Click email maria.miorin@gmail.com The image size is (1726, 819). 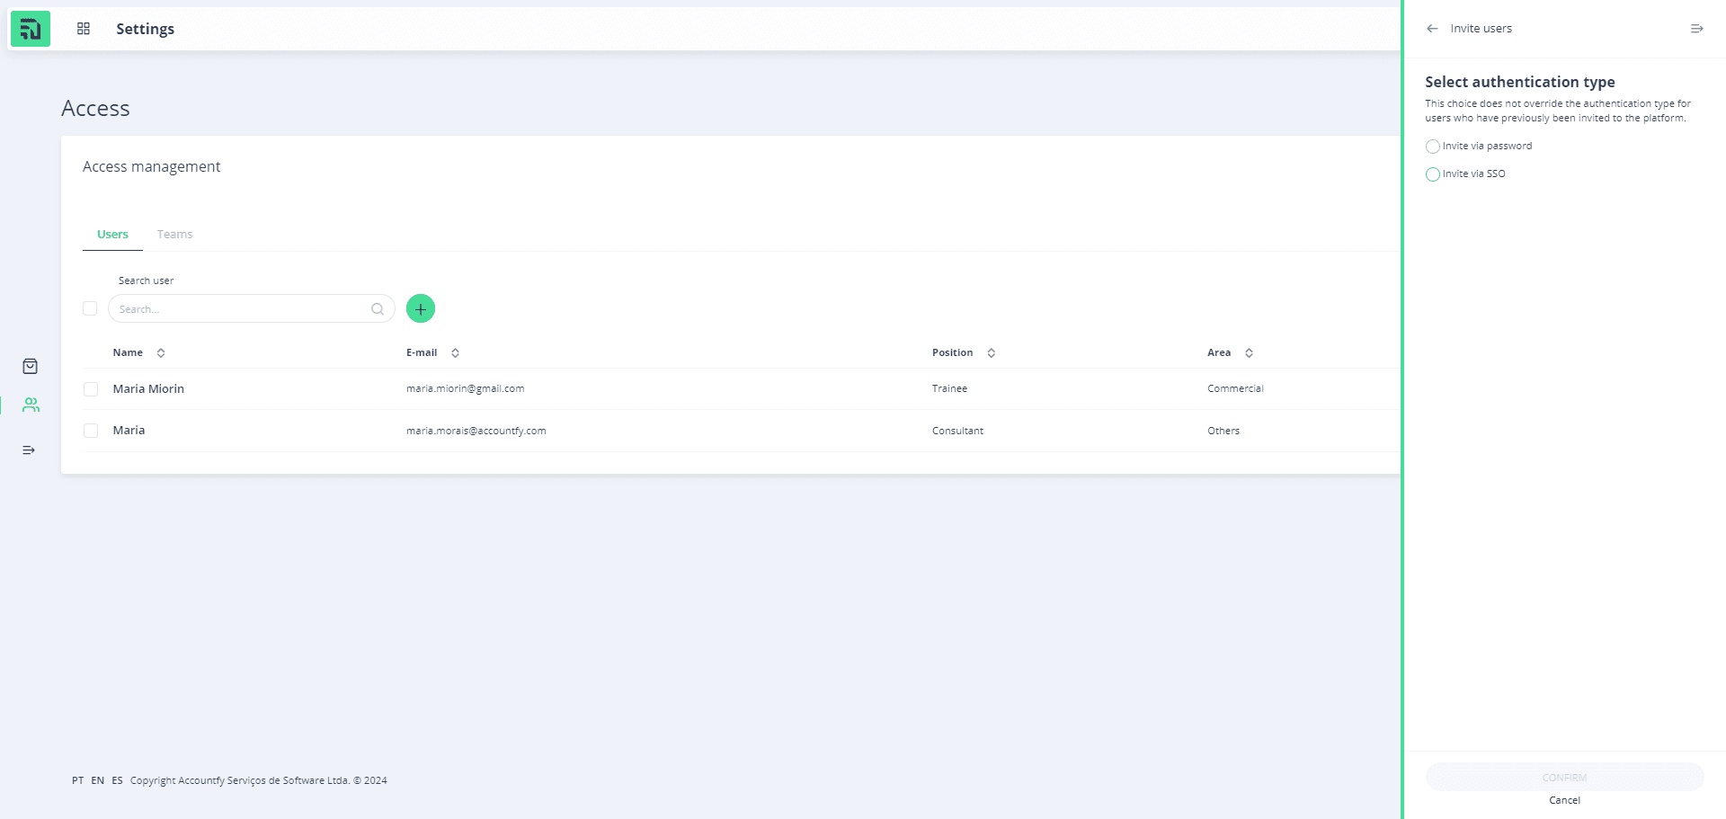[465, 389]
